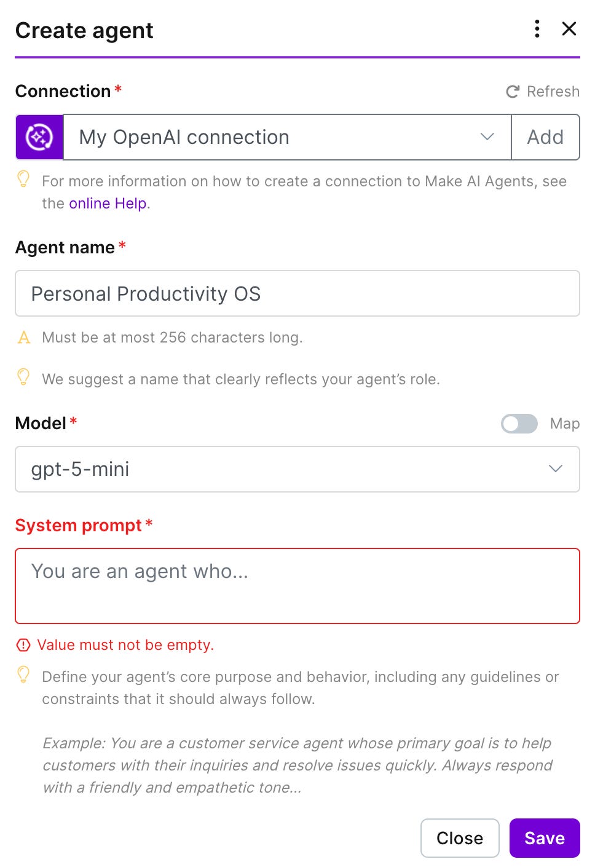Click the Add connection button

(x=545, y=137)
